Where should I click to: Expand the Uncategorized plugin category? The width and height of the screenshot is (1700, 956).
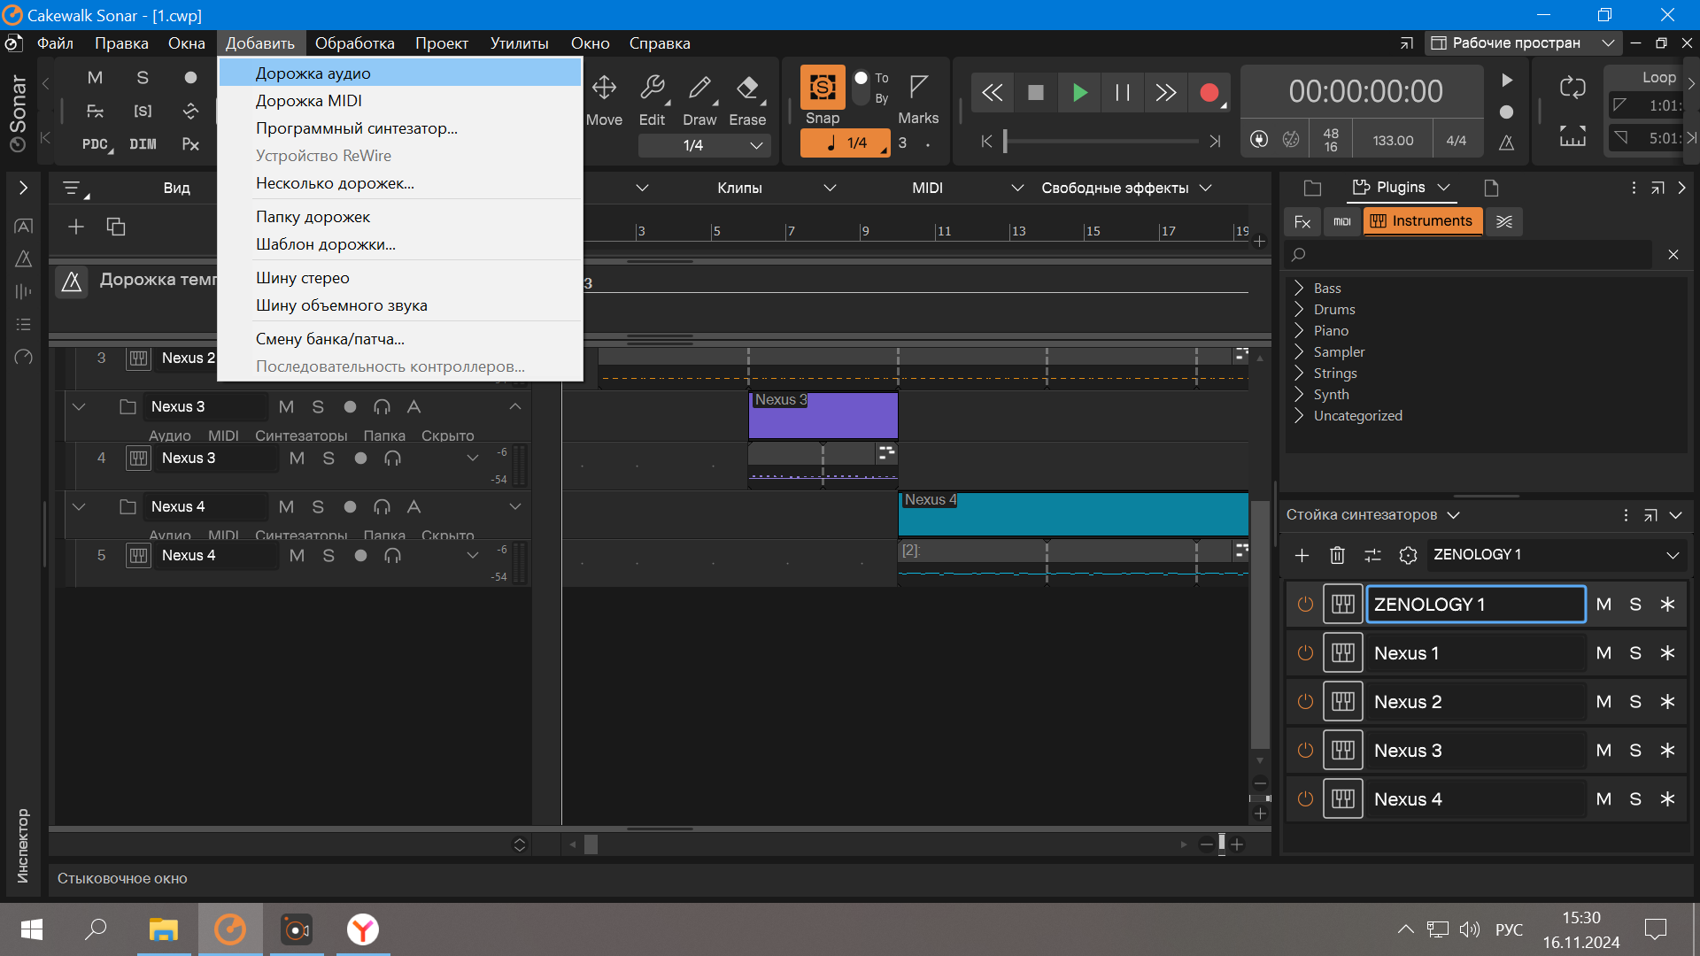pyautogui.click(x=1299, y=416)
